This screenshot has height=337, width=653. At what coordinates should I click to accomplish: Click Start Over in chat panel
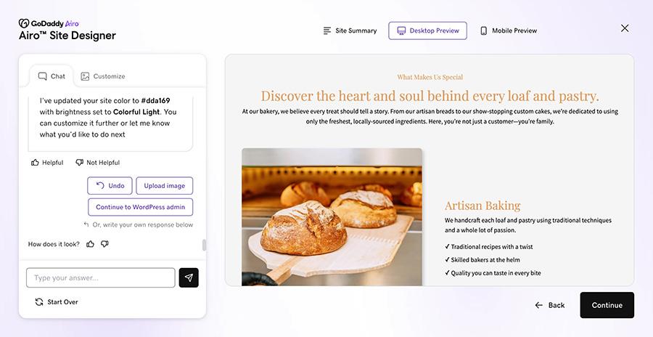[56, 301]
